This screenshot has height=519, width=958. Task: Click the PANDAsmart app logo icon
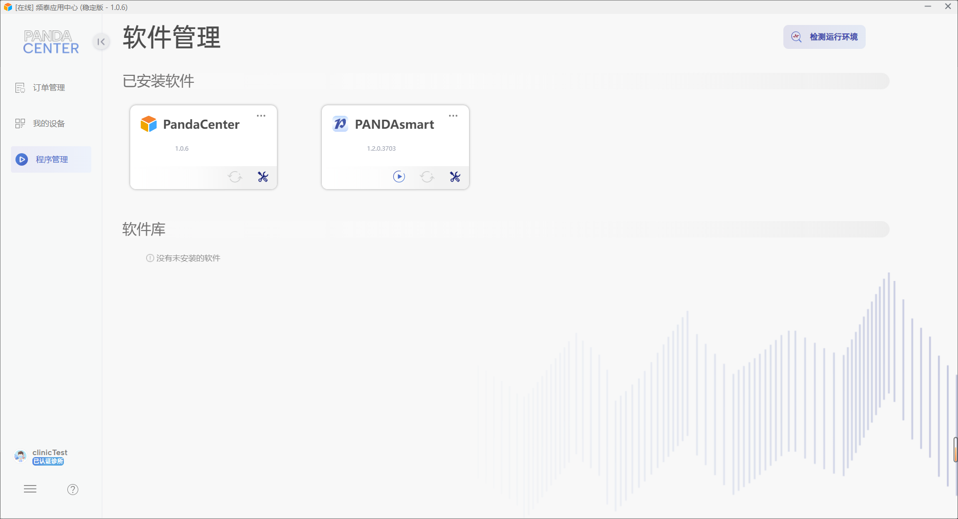point(340,124)
